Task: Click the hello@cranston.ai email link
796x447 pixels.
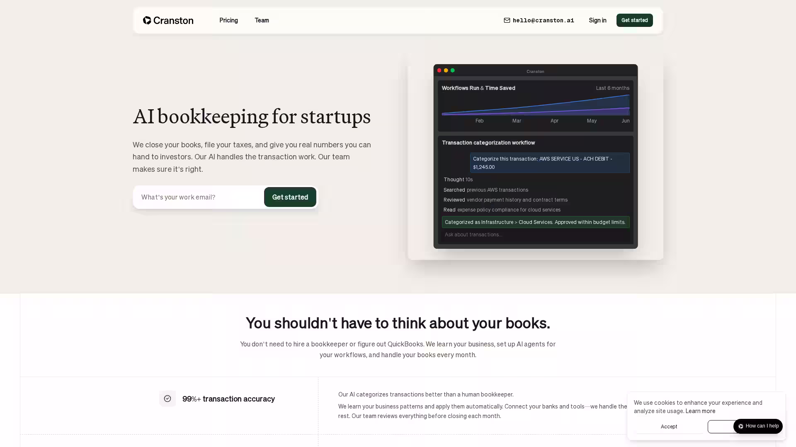Action: [x=543, y=20]
